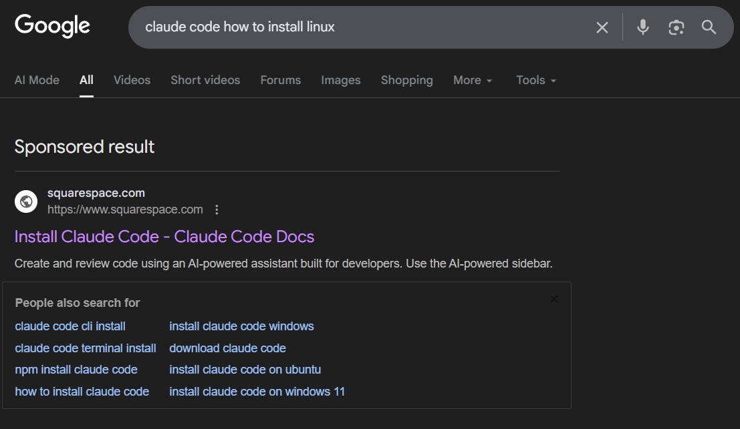Click inside the search input field
Image resolution: width=740 pixels, height=429 pixels.
[x=368, y=27]
